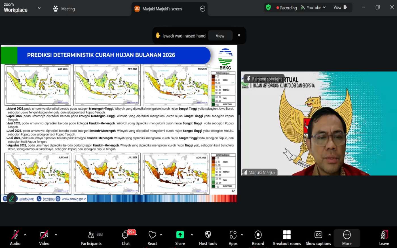The height and width of the screenshot is (248, 397).
Task: Open the View layout menu
Action: click(340, 8)
